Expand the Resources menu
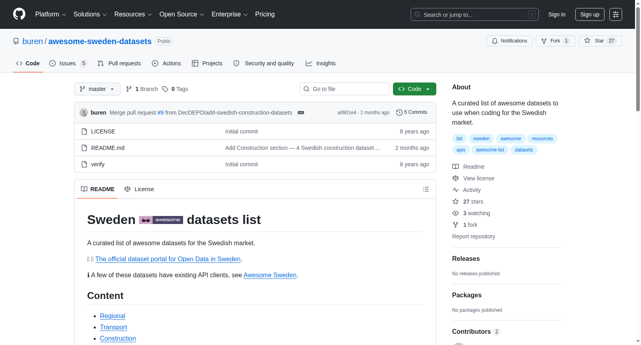The height and width of the screenshot is (345, 641). [x=133, y=14]
